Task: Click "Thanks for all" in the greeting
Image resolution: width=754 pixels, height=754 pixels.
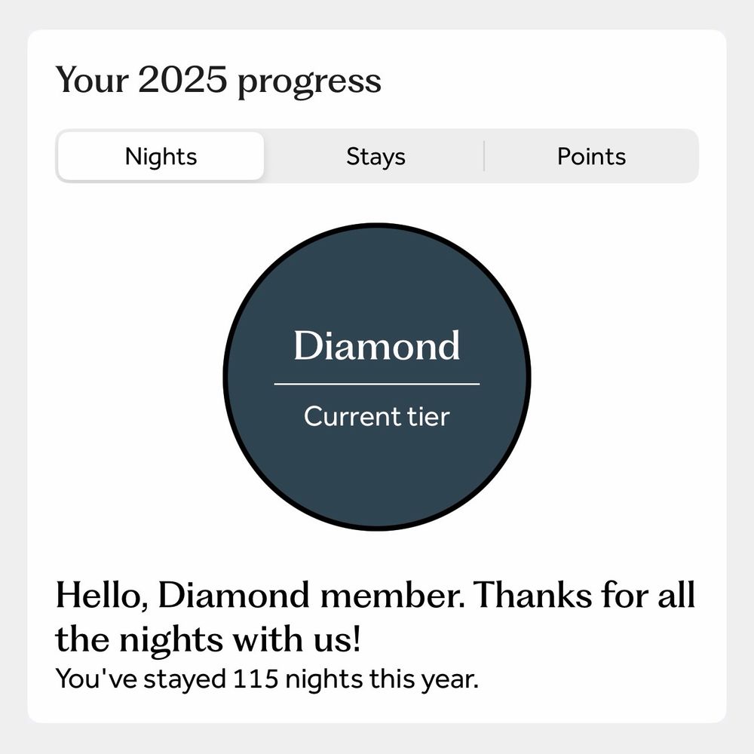Action: pos(584,596)
